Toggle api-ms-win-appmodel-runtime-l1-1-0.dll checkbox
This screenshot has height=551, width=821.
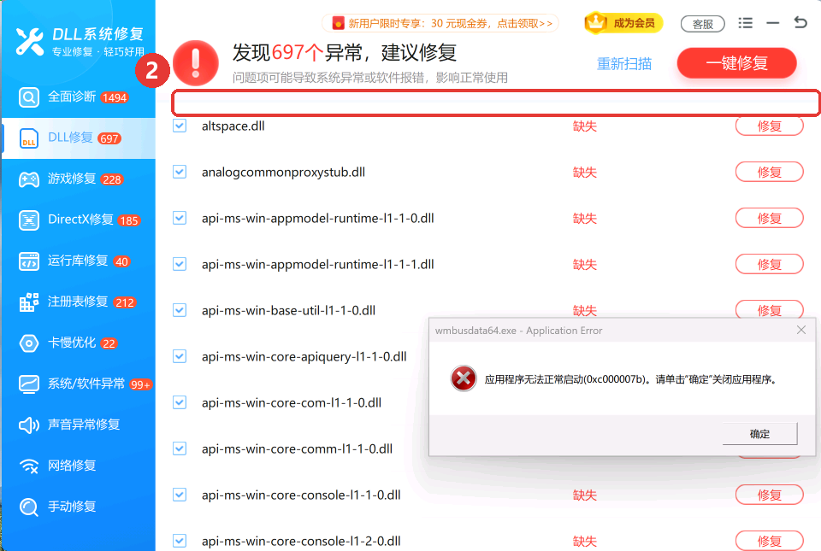[180, 218]
